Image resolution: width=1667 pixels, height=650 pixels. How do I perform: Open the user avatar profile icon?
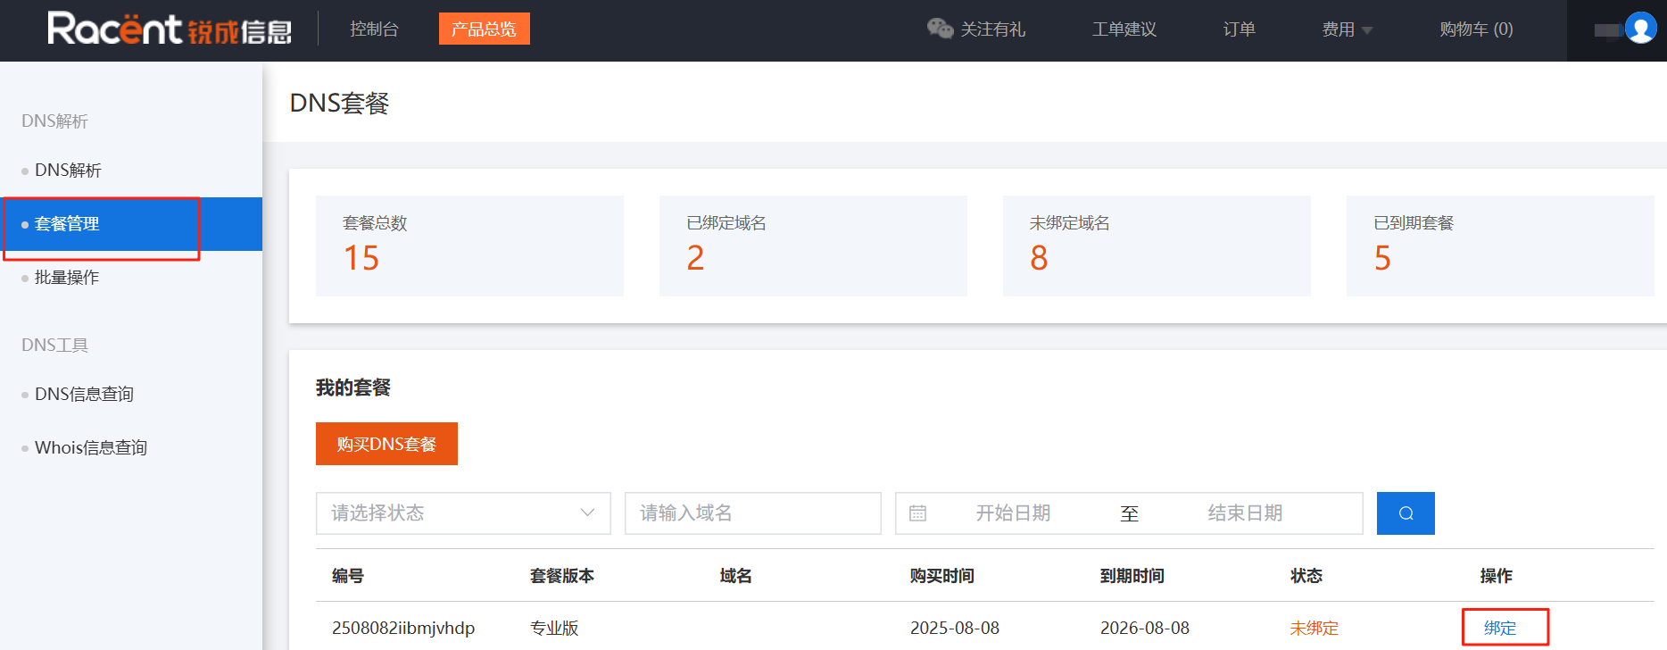[1640, 29]
